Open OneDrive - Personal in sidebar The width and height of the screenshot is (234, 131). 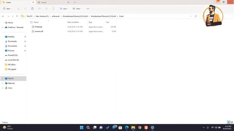click(15, 27)
